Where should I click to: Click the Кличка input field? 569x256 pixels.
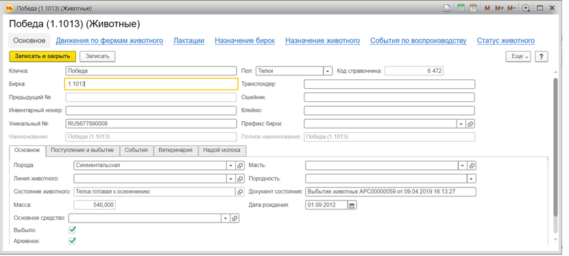pos(151,71)
